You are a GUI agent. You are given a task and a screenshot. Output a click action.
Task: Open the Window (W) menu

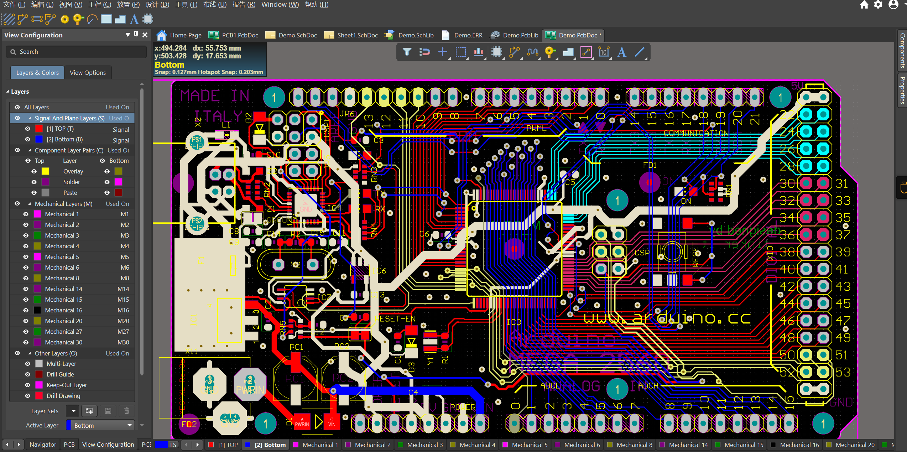pyautogui.click(x=280, y=5)
